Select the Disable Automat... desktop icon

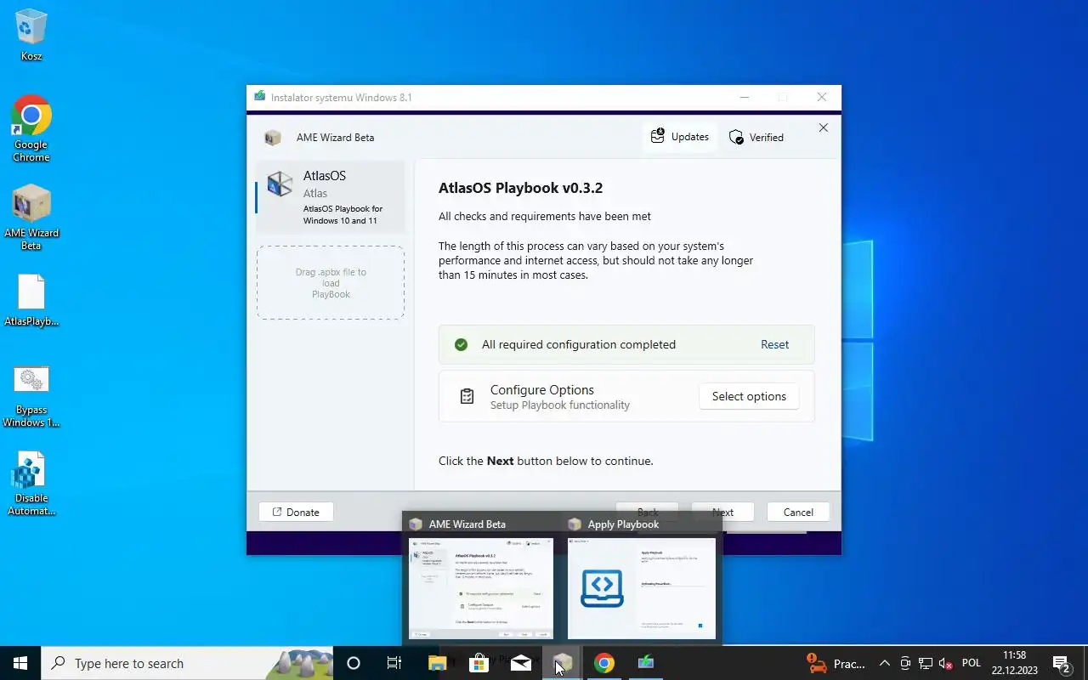coord(31,484)
